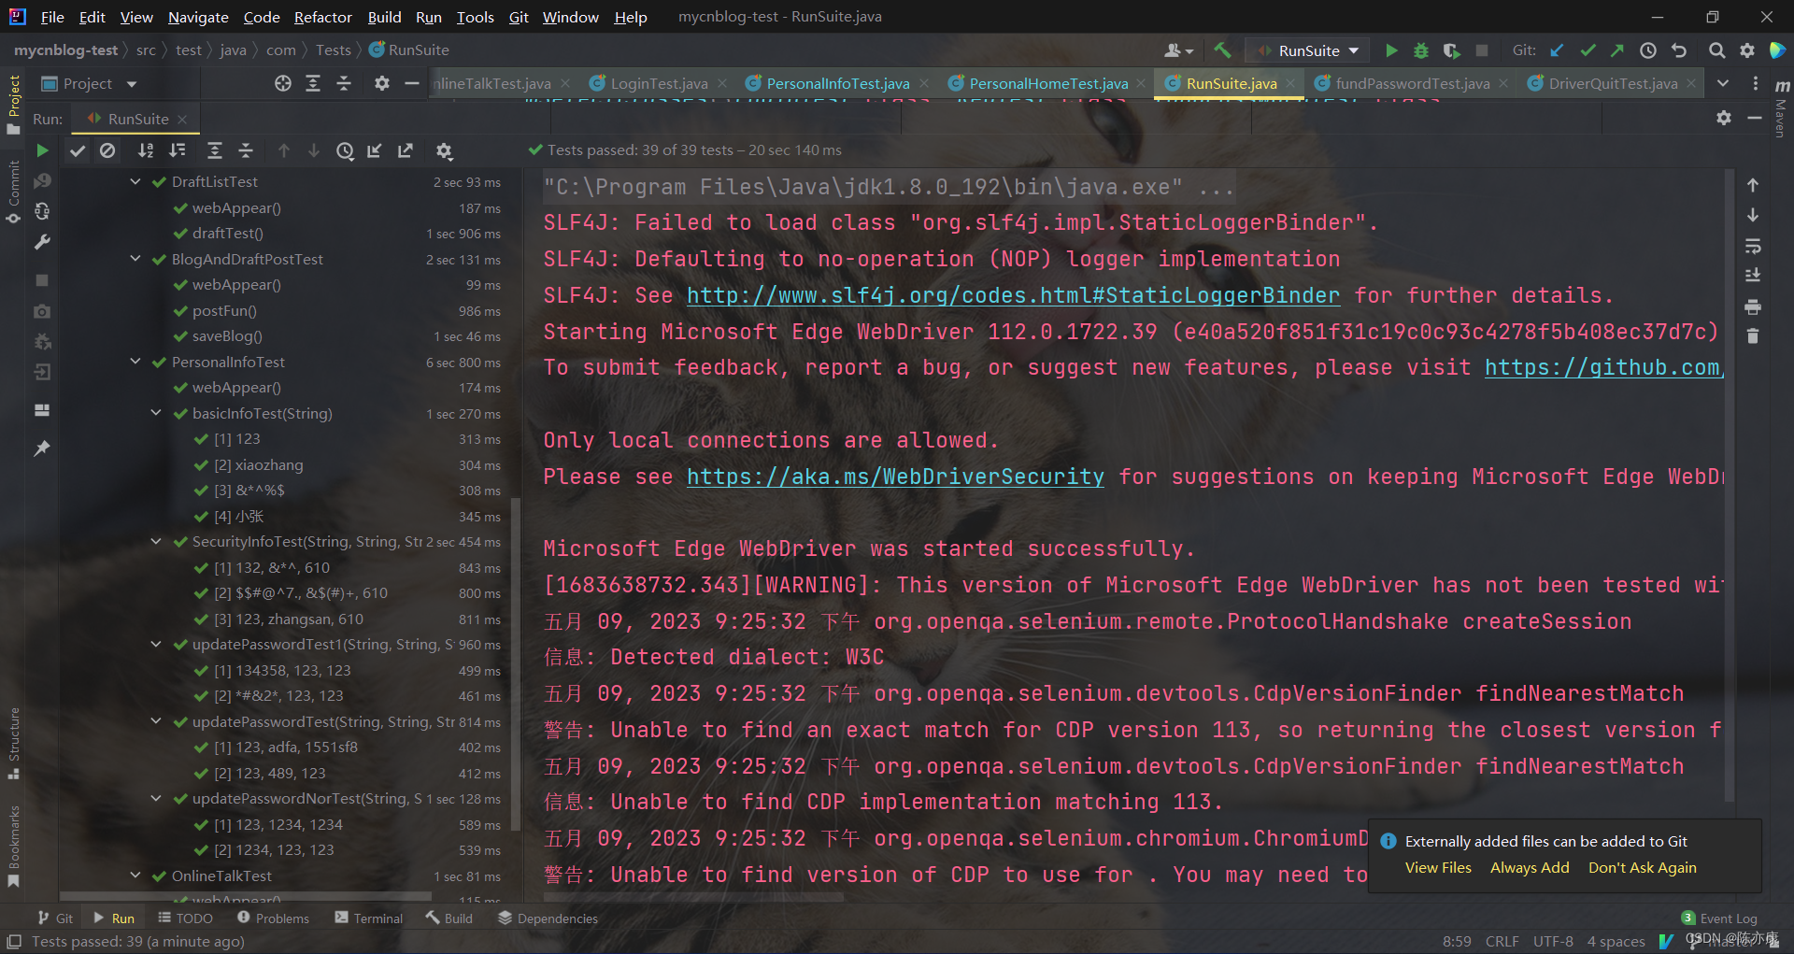Viewport: 1794px width, 954px height.
Task: Show Git history clock icon
Action: [1648, 50]
